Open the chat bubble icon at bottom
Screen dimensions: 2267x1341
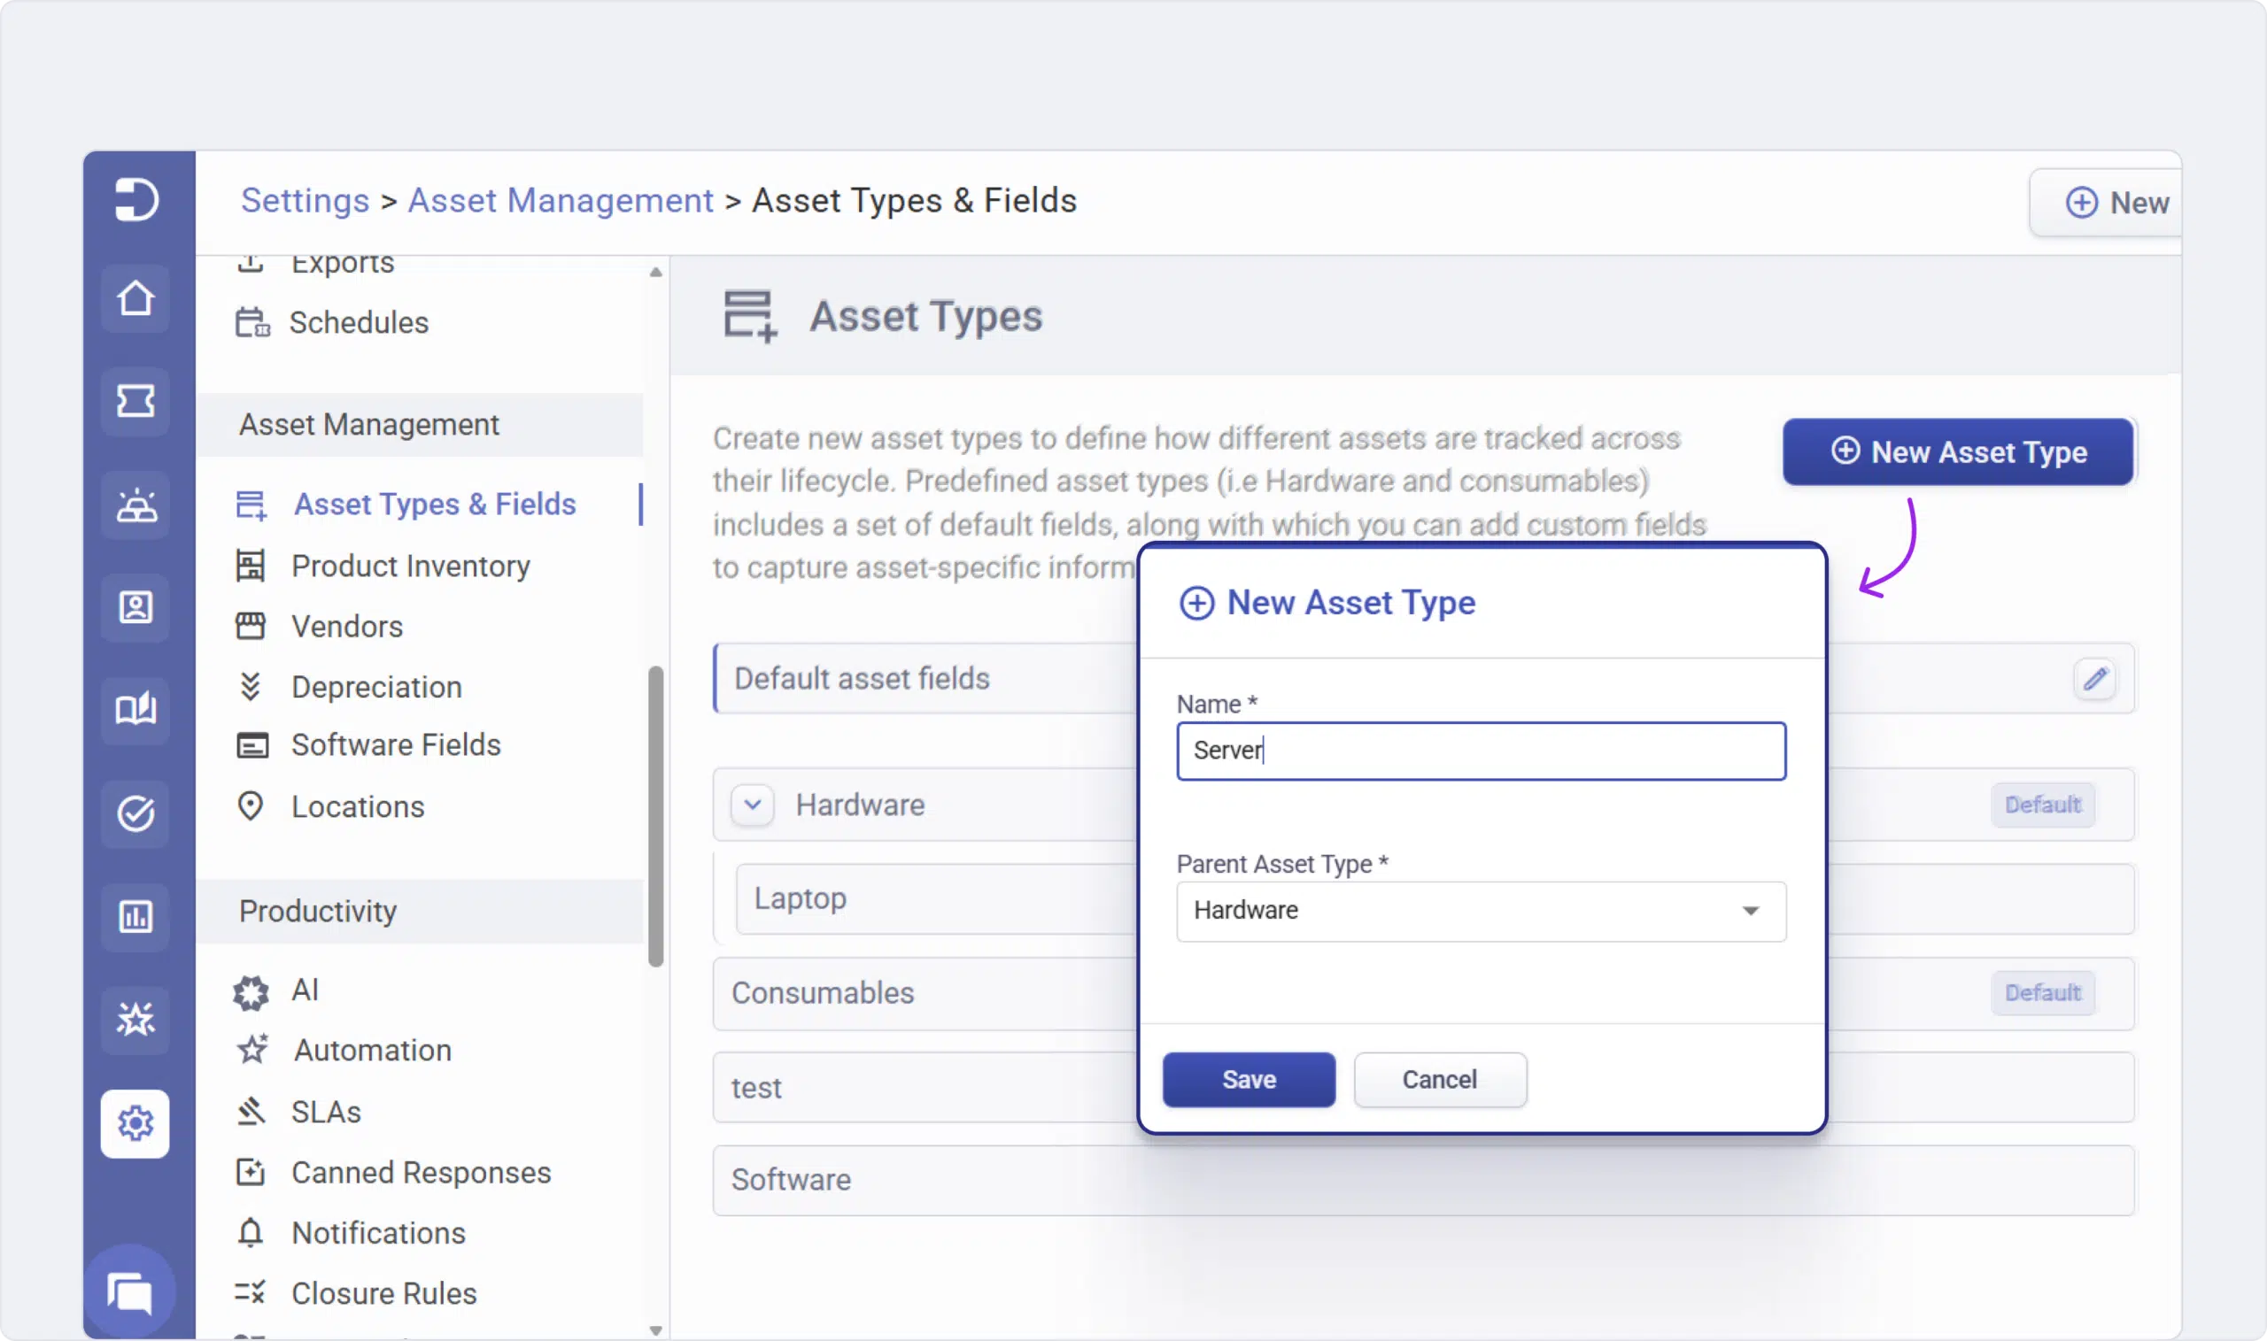pos(131,1292)
